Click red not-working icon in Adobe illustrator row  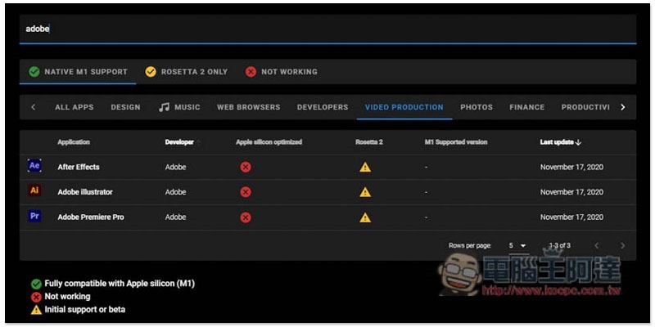point(246,192)
